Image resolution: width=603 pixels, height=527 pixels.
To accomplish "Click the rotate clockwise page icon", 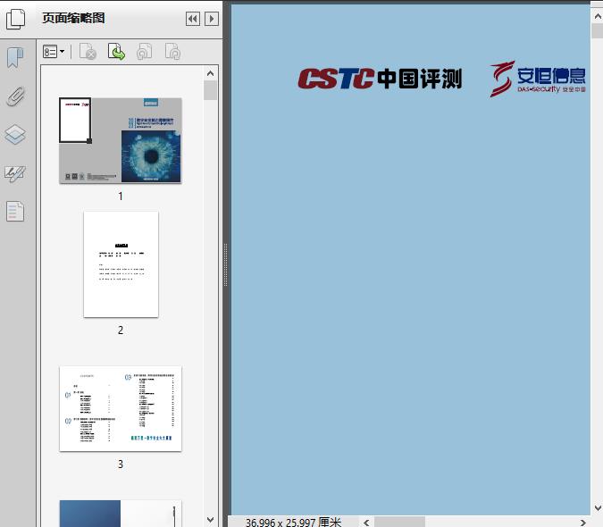I will (172, 52).
